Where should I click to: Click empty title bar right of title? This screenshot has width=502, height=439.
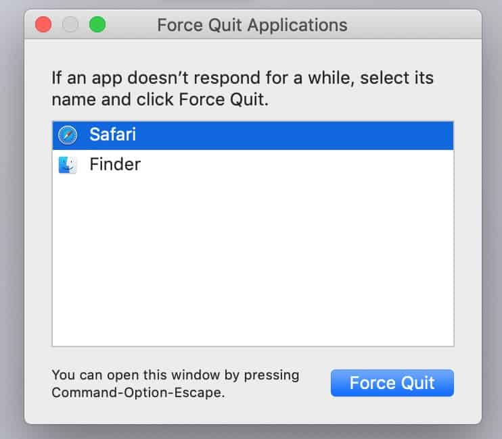[x=413, y=24]
